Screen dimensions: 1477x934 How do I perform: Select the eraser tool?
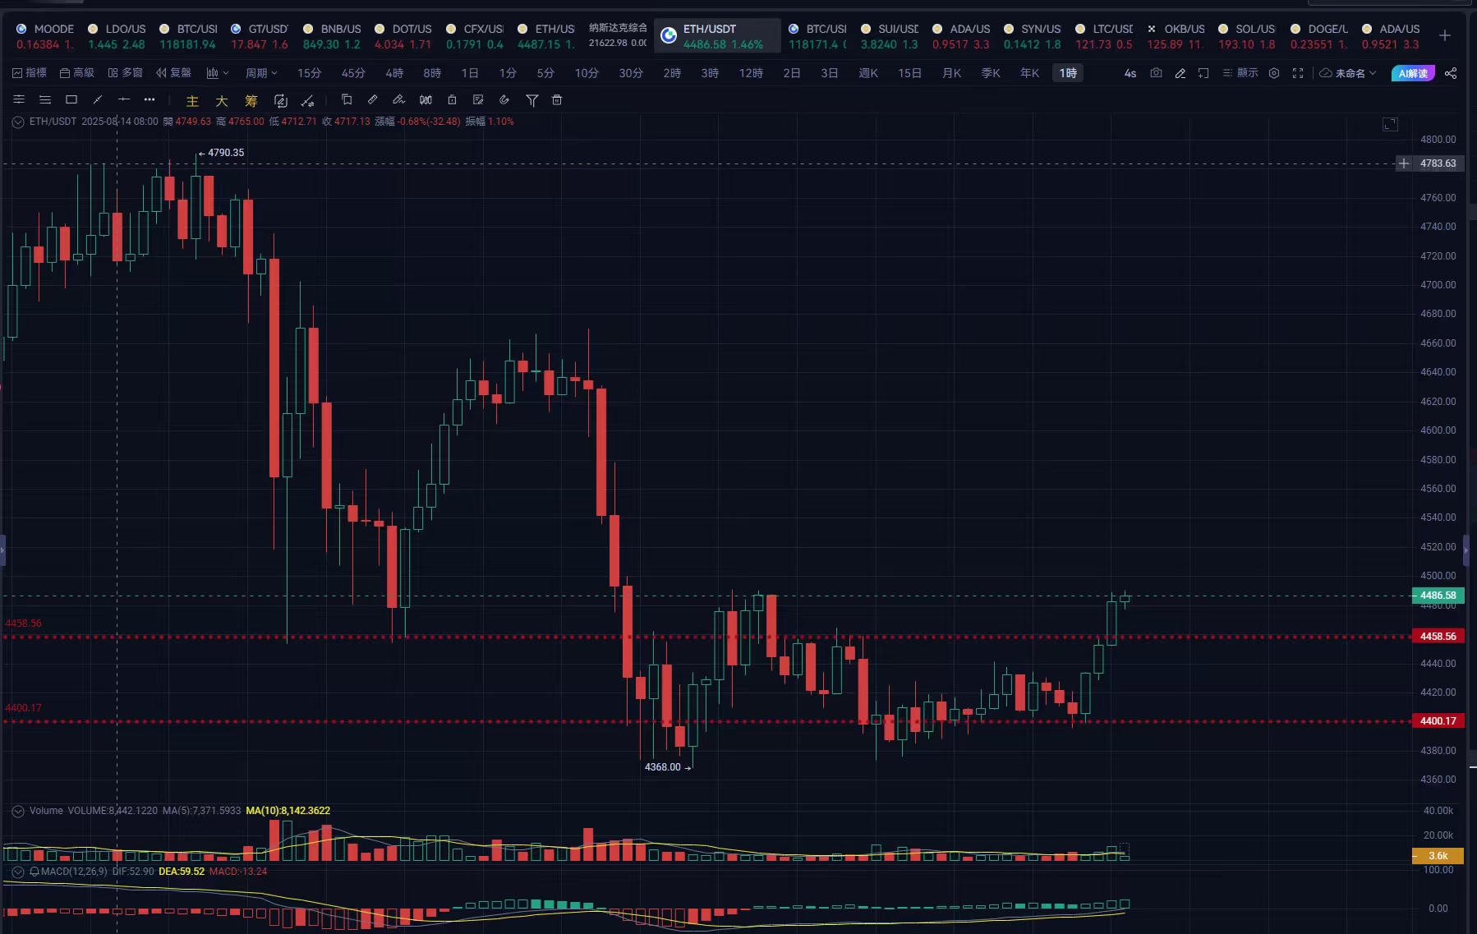(x=399, y=99)
